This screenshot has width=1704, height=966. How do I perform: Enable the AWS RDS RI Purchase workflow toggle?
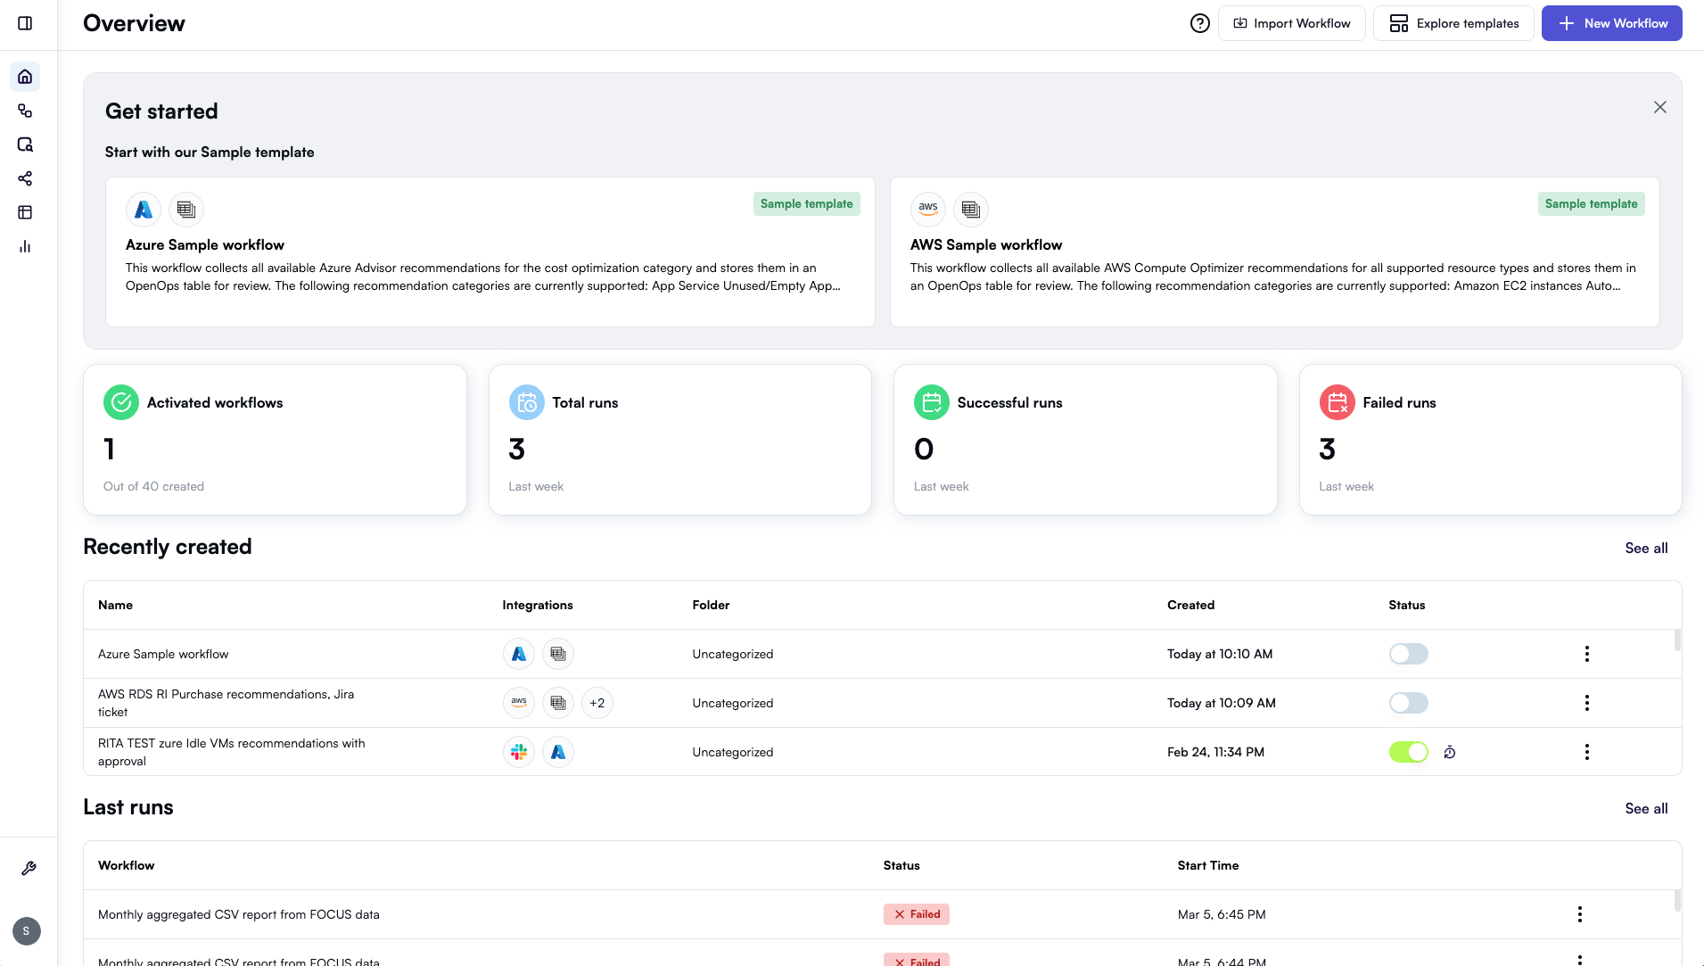click(x=1409, y=703)
